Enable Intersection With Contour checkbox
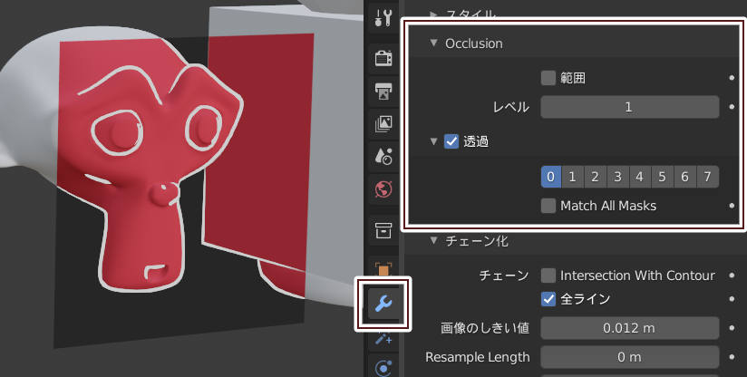Viewport: 747px width, 377px height. (548, 275)
